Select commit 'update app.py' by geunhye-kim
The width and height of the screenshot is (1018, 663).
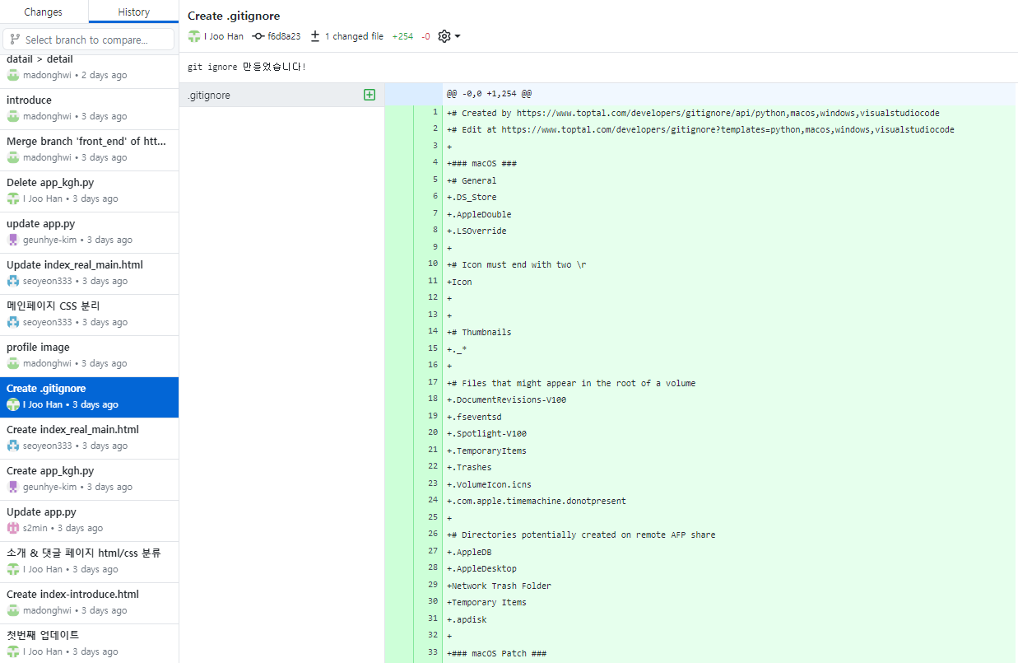(89, 232)
